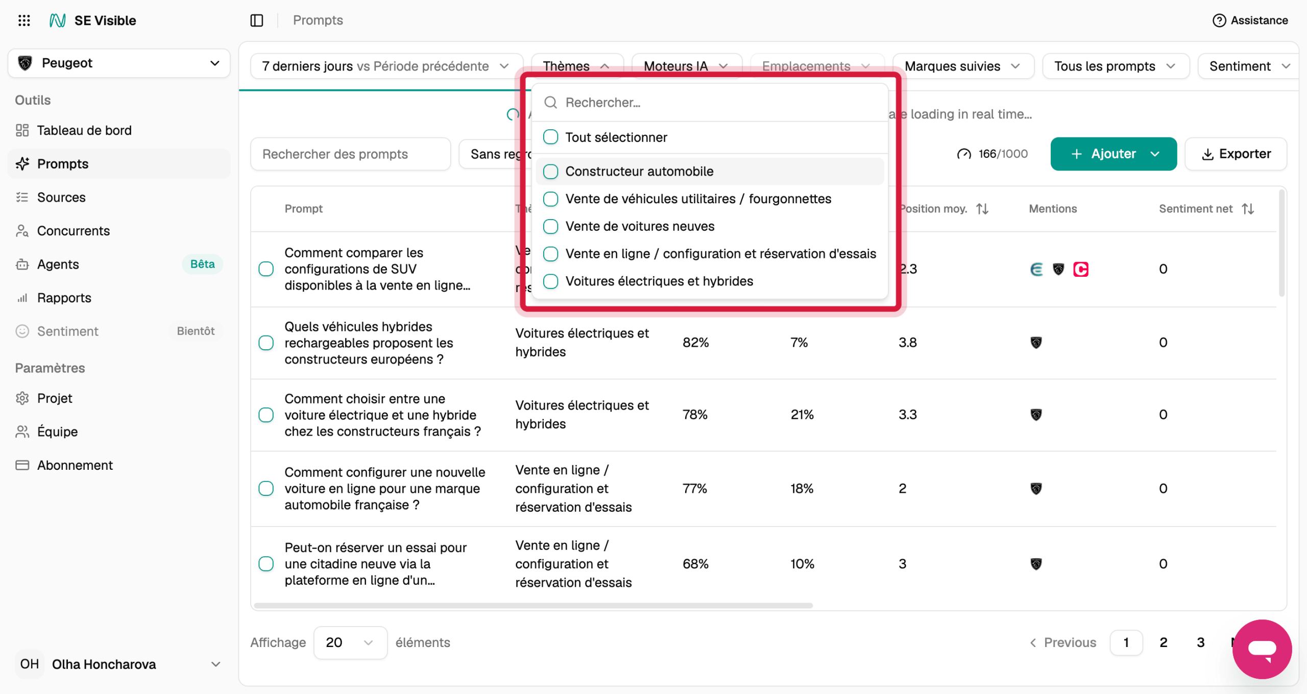Go to page 3 of results
Viewport: 1307px width, 694px height.
pos(1201,642)
